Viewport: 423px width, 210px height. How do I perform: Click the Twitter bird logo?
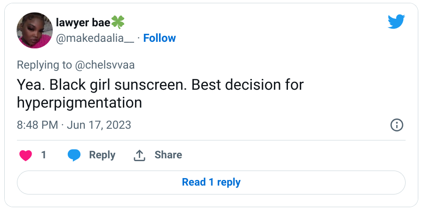[x=396, y=22]
